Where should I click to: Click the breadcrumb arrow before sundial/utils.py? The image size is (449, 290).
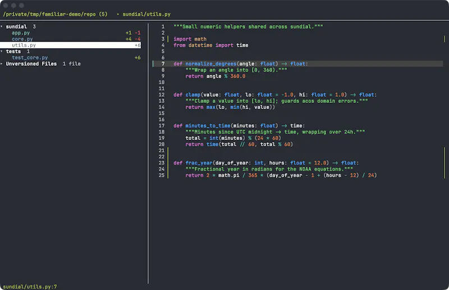pyautogui.click(x=118, y=15)
